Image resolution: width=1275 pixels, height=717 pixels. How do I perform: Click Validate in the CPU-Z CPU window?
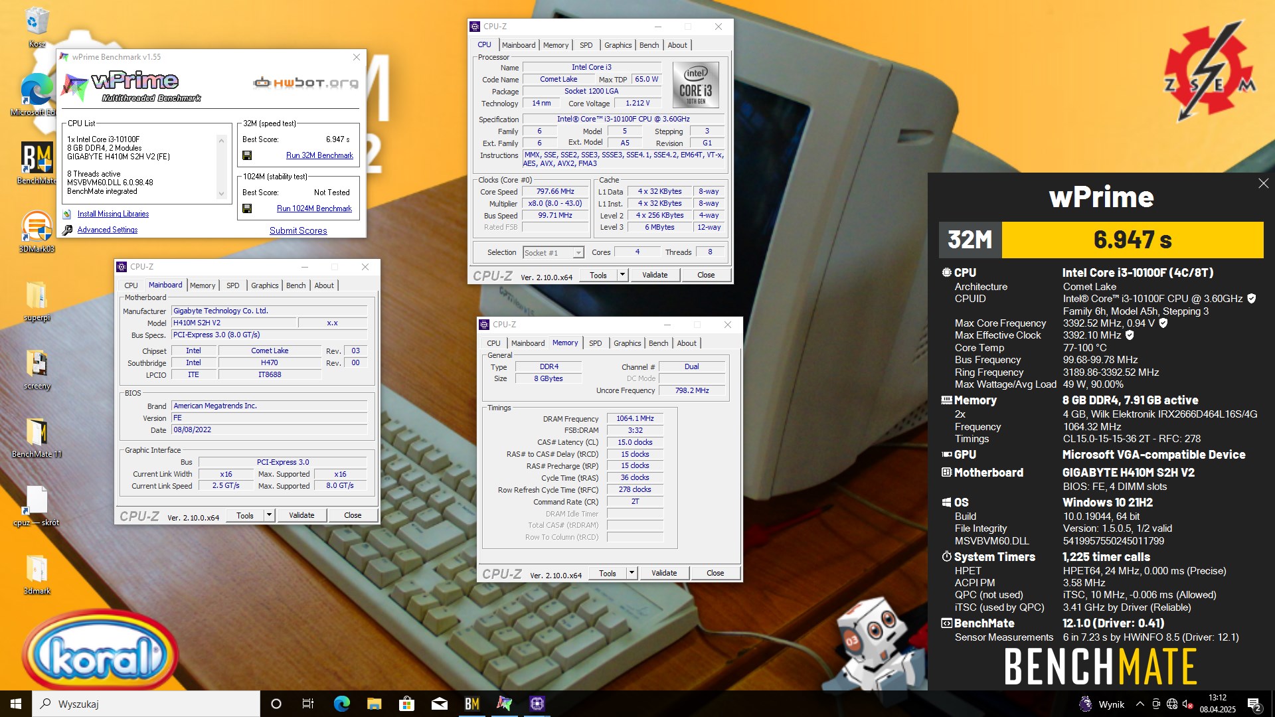pos(655,275)
